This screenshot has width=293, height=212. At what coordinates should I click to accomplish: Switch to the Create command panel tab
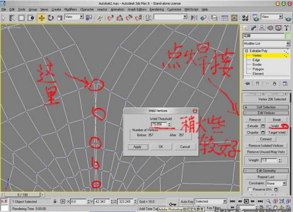(246, 28)
